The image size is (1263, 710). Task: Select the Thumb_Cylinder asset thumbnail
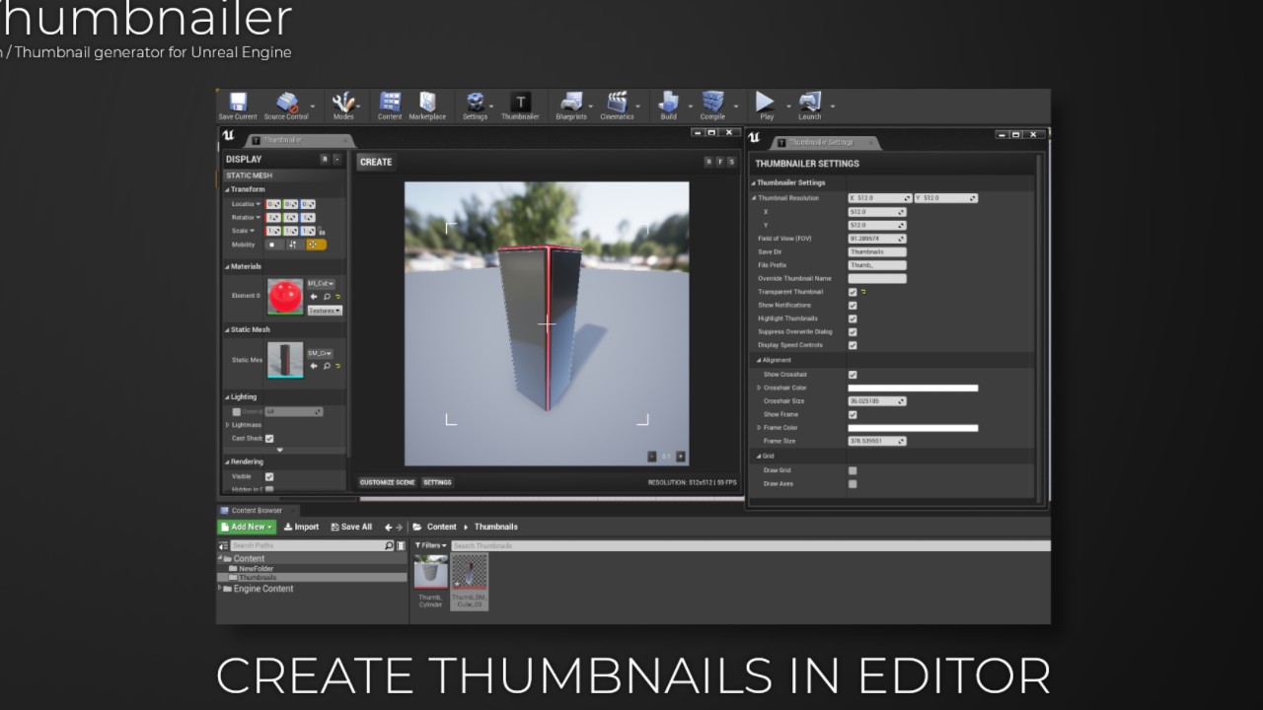pos(430,574)
